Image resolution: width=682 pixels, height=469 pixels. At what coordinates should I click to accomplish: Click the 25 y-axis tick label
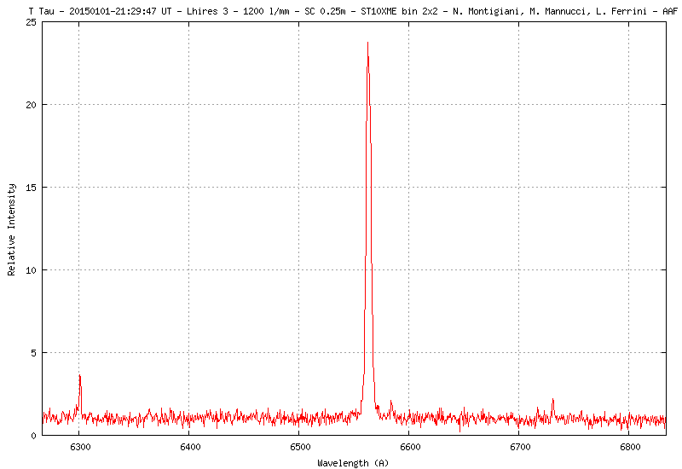click(x=32, y=22)
